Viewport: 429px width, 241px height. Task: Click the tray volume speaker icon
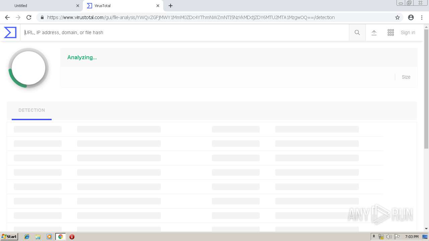(389, 237)
